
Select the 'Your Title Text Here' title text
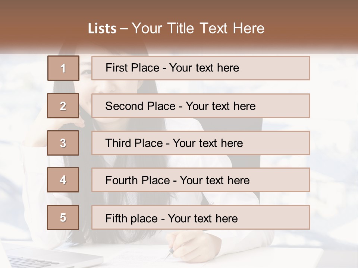(x=198, y=29)
